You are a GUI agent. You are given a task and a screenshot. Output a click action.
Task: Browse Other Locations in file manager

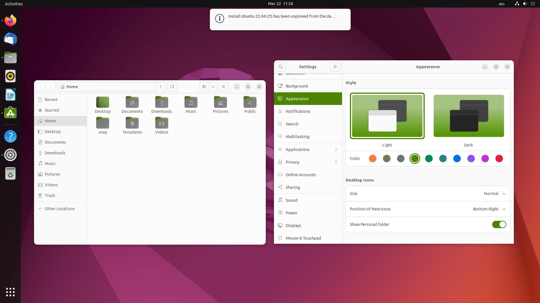pyautogui.click(x=59, y=209)
